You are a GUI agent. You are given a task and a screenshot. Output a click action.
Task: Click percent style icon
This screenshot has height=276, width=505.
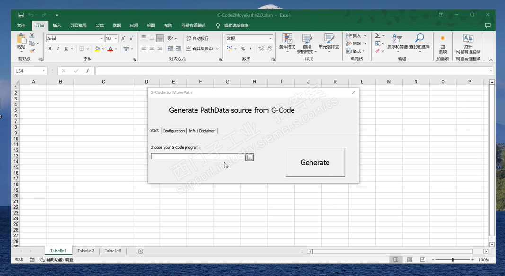click(243, 49)
